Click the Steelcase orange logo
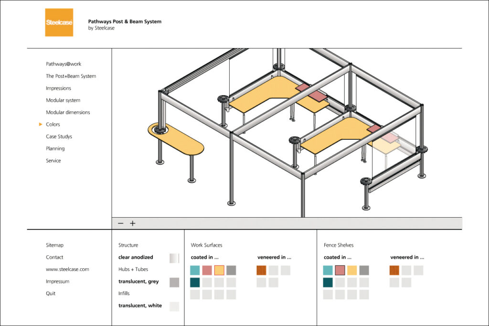This screenshot has height=326, width=489. pos(59,22)
